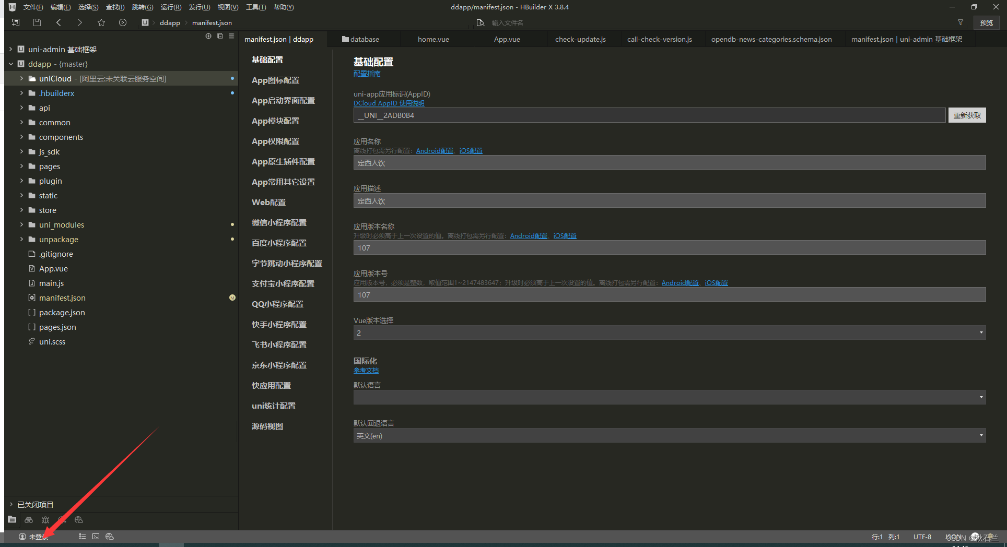This screenshot has height=547, width=1007.
Task: Expand the uniCloud folder
Action: click(x=21, y=78)
